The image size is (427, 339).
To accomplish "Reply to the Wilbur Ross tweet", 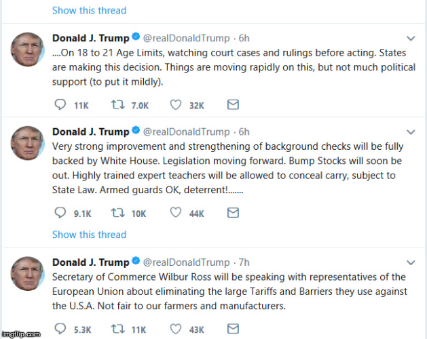I will [60, 330].
